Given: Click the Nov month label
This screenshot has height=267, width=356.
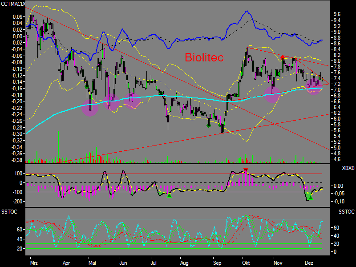Looking at the screenshot, I should [x=278, y=263].
